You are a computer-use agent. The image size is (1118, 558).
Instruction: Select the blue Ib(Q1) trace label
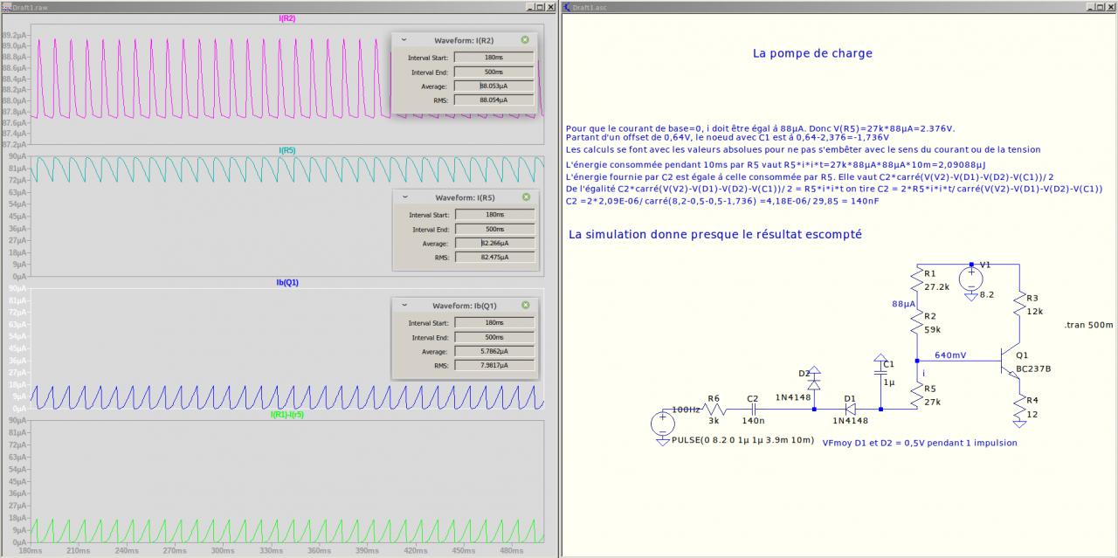[x=287, y=282]
